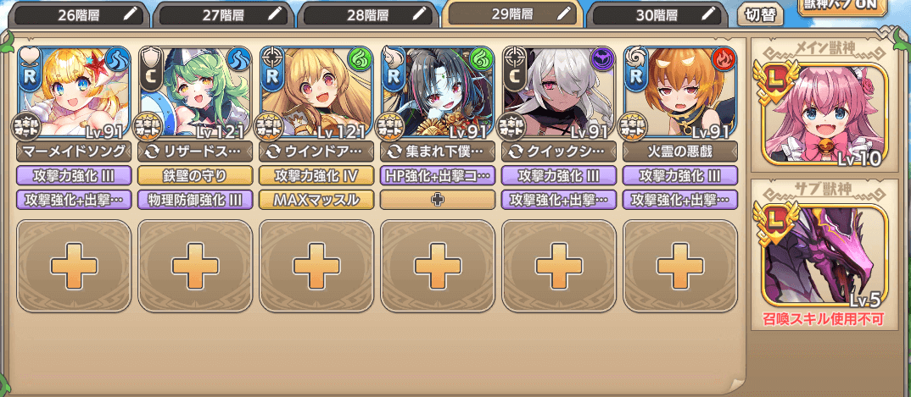Screen dimensions: 911x397
Task: Open skill order badge on mermaid character
Action: (x=27, y=127)
